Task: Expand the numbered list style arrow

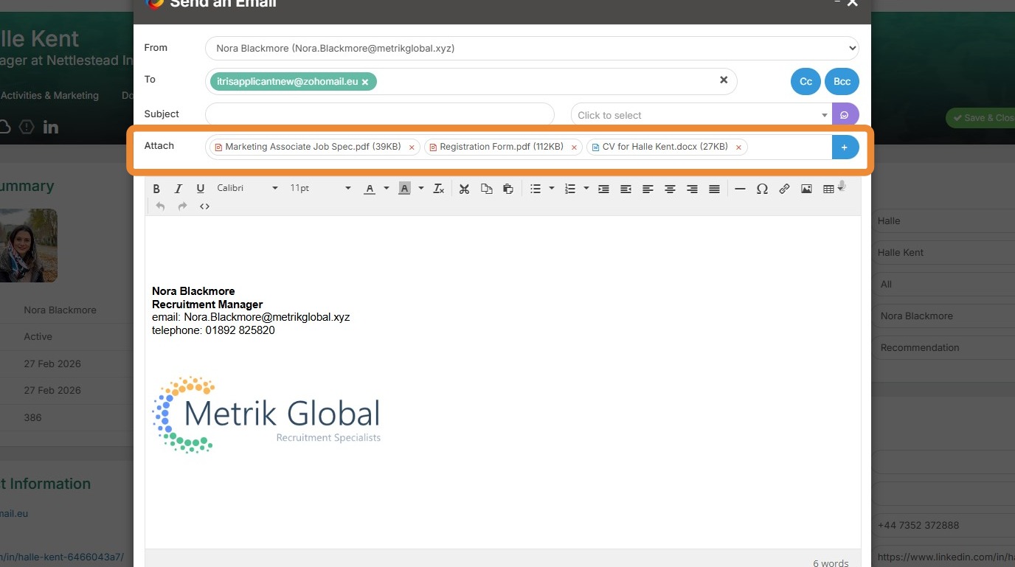Action: point(586,189)
